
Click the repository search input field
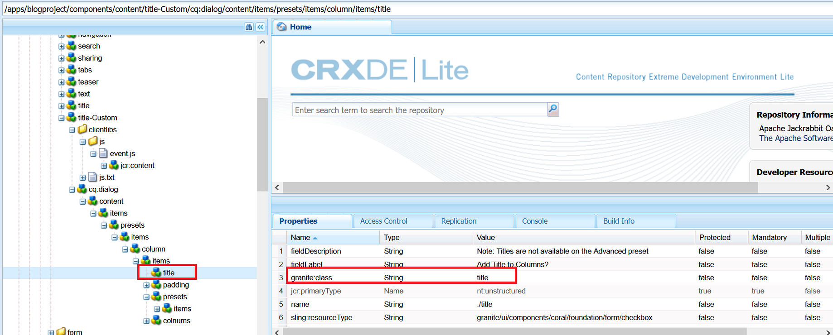420,110
